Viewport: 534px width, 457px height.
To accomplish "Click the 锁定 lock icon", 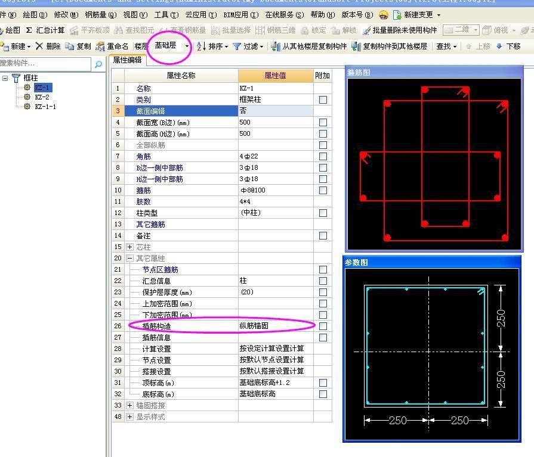I will click(304, 30).
